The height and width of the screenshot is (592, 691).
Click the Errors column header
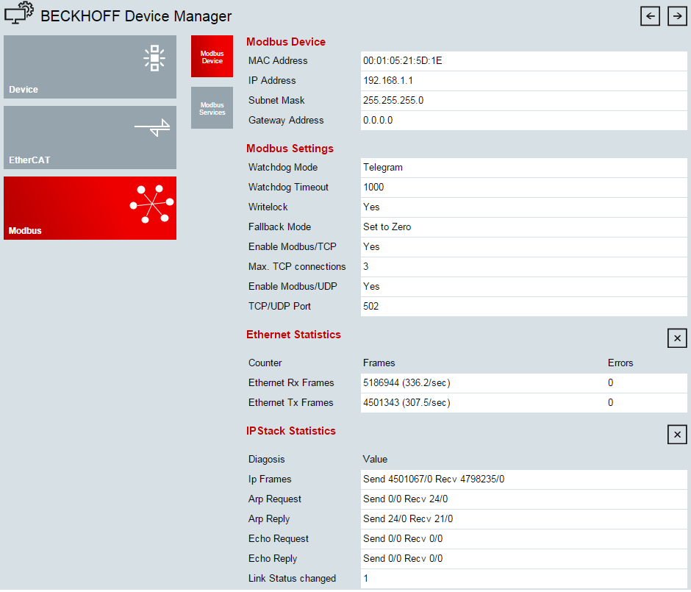(x=620, y=363)
